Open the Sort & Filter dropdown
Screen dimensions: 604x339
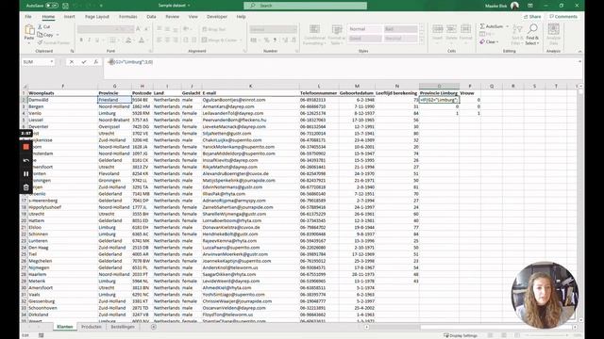[518, 35]
